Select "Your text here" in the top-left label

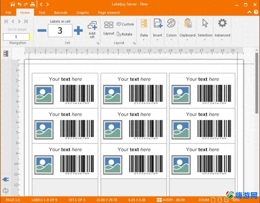pyautogui.click(x=65, y=79)
